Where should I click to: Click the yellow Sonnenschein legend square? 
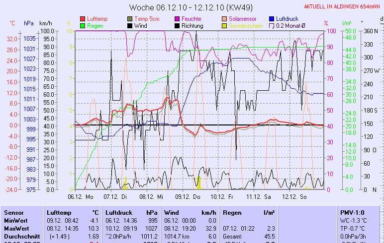224,26
